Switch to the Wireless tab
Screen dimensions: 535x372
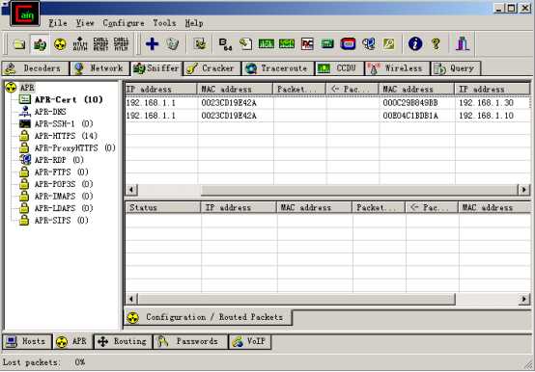[x=398, y=68]
